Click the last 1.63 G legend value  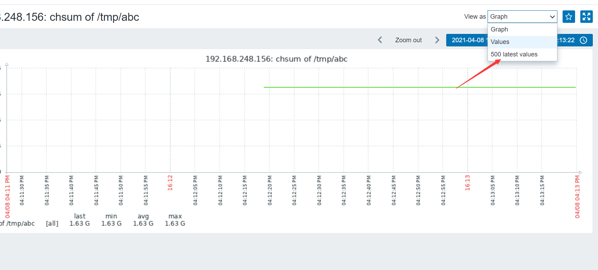coord(80,224)
